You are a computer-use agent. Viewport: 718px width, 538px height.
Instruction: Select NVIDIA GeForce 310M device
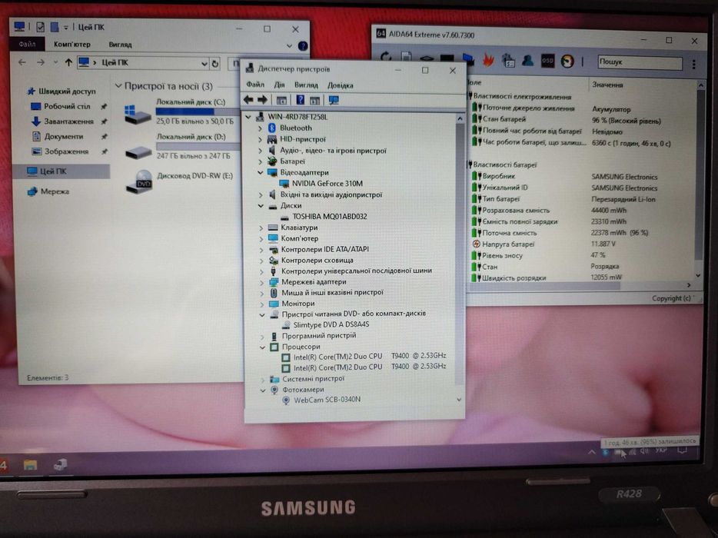click(327, 184)
